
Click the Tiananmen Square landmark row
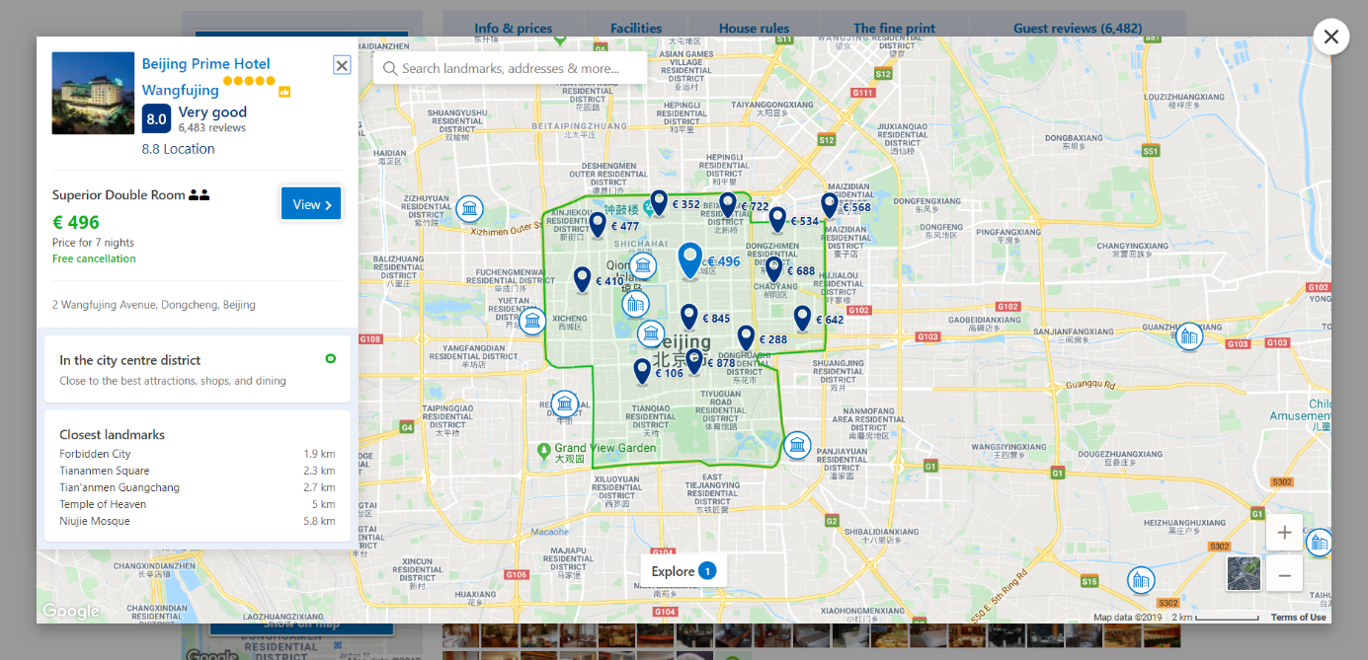[x=198, y=471]
